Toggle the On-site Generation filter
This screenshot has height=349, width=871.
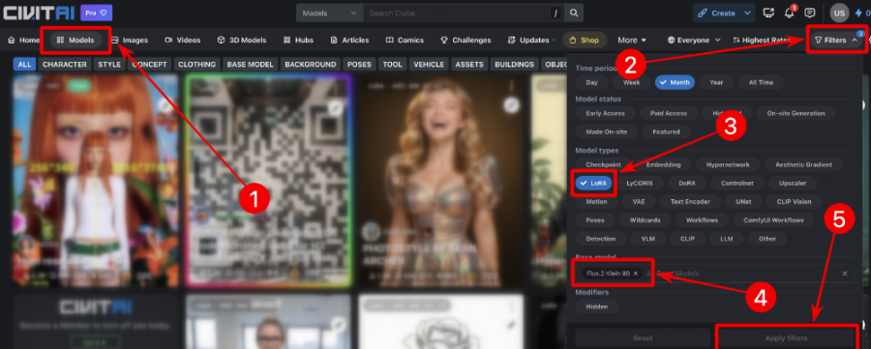click(x=796, y=113)
